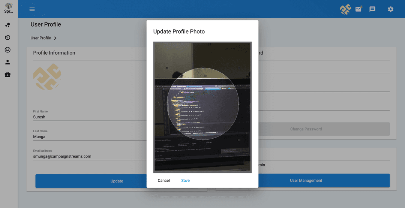
Task: Click the blue Update button
Action: point(117,181)
